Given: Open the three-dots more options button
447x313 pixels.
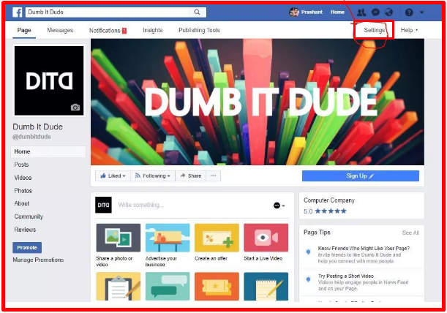Looking at the screenshot, I should pos(213,176).
